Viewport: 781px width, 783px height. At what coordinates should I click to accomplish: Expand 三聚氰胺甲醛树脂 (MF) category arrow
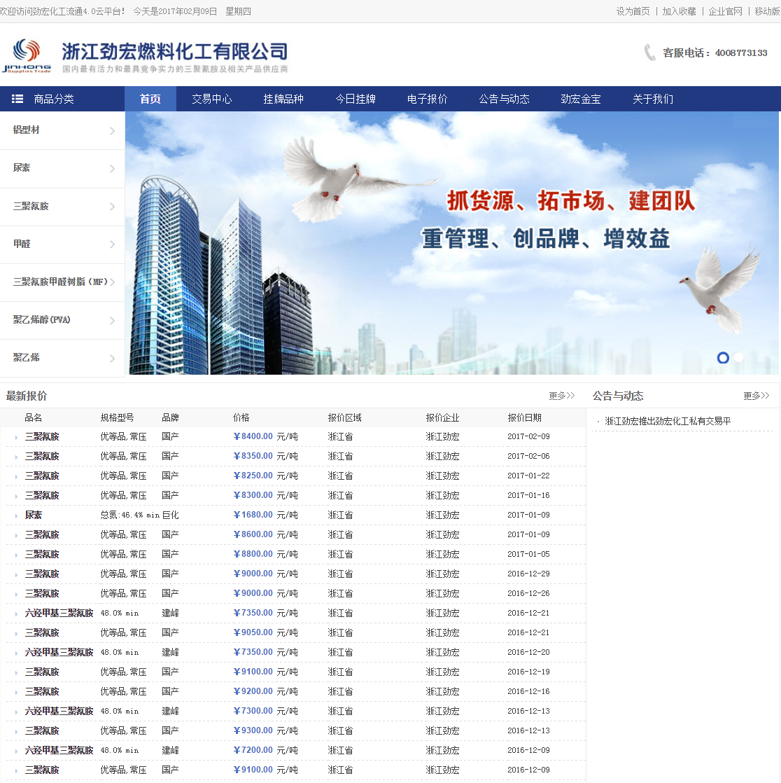pos(112,282)
